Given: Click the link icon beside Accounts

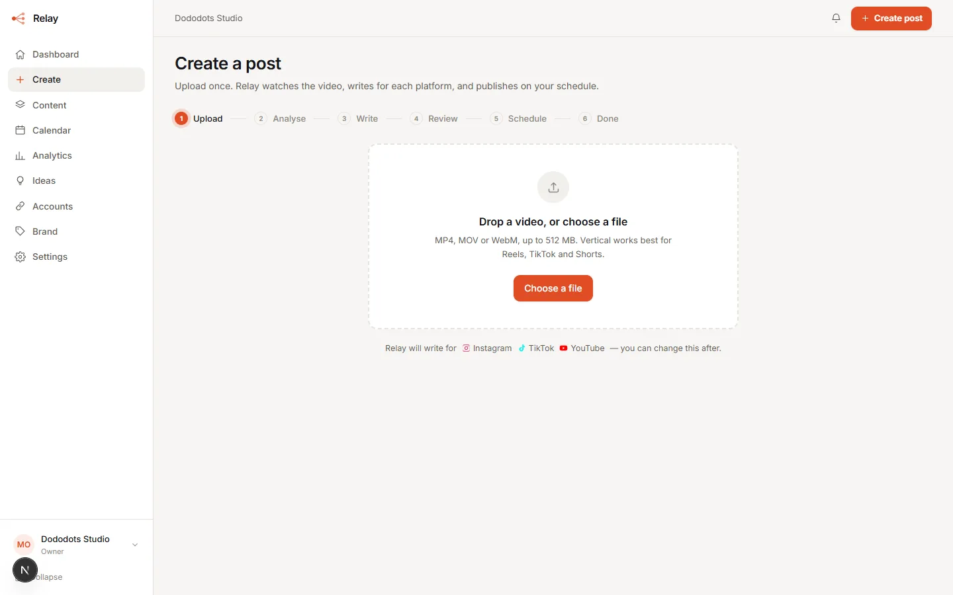Looking at the screenshot, I should tap(21, 206).
